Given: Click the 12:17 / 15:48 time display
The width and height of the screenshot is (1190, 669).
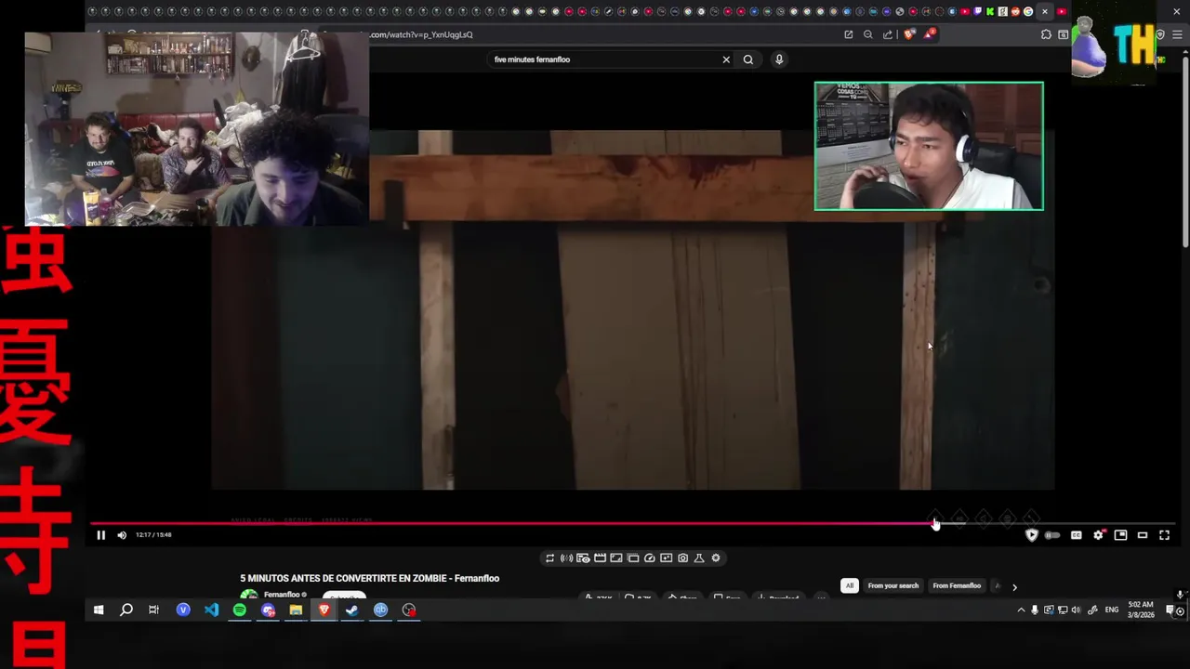Looking at the screenshot, I should [153, 534].
